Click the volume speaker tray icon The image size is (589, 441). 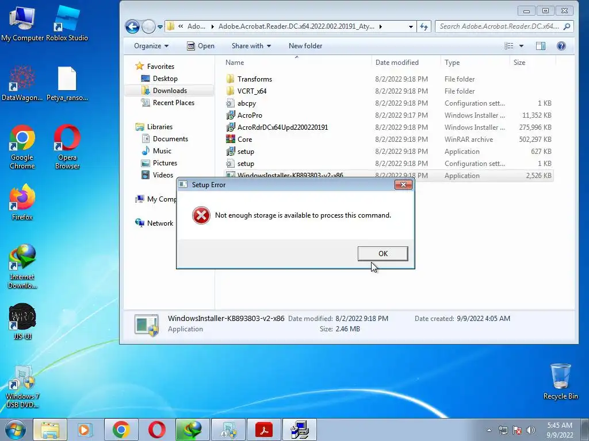(x=531, y=430)
